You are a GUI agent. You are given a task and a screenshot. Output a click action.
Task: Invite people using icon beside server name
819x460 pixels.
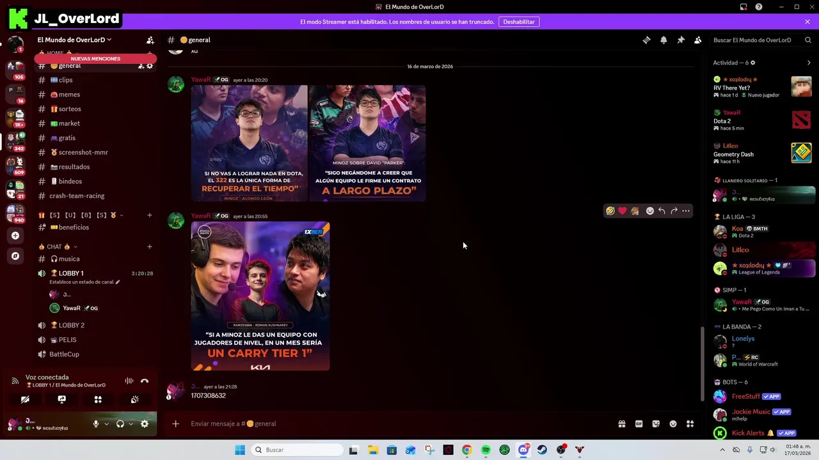150,40
